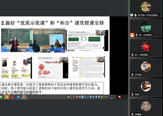Select the red rose avatar of 和一中杨宝新
The height and width of the screenshot is (116, 163).
[x=146, y=47]
